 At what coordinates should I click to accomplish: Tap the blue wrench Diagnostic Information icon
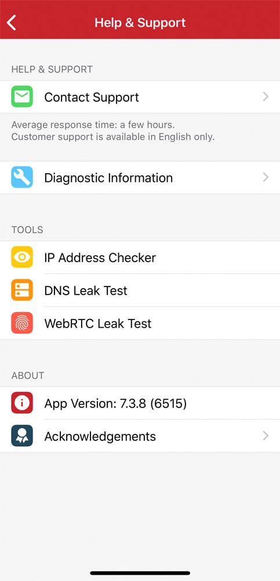click(x=22, y=177)
